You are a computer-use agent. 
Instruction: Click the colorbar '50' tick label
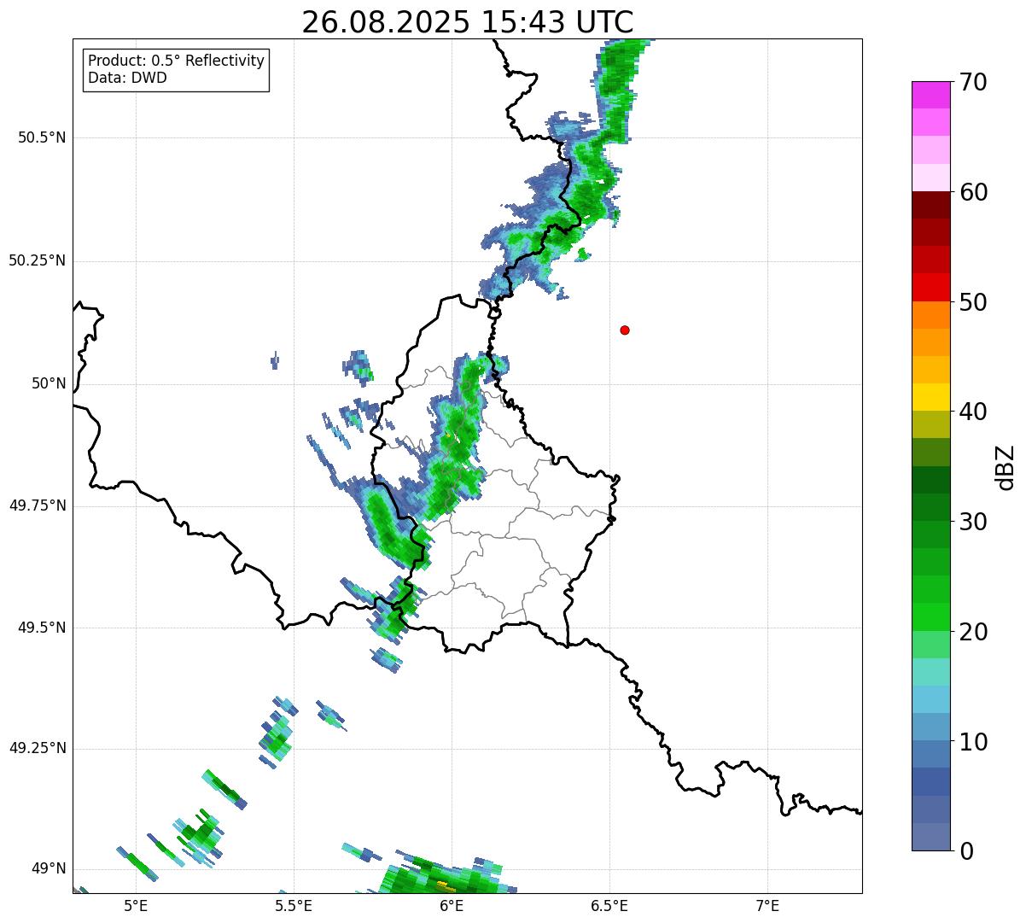click(974, 302)
